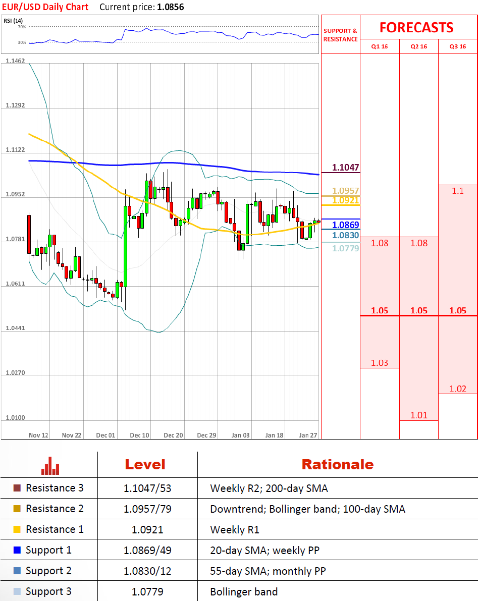Click the Level column header
Screen dimensions: 479x601
pos(145,465)
